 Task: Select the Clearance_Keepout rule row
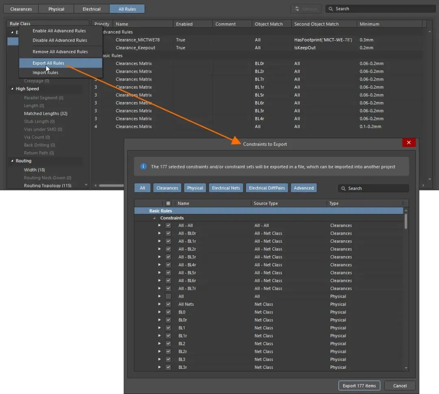(x=258, y=48)
